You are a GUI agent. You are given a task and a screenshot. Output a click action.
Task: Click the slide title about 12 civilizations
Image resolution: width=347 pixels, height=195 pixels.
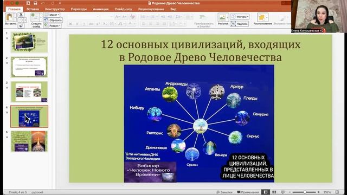click(201, 51)
